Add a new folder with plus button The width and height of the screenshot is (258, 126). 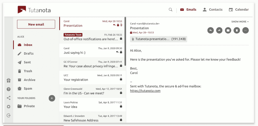[52, 98]
